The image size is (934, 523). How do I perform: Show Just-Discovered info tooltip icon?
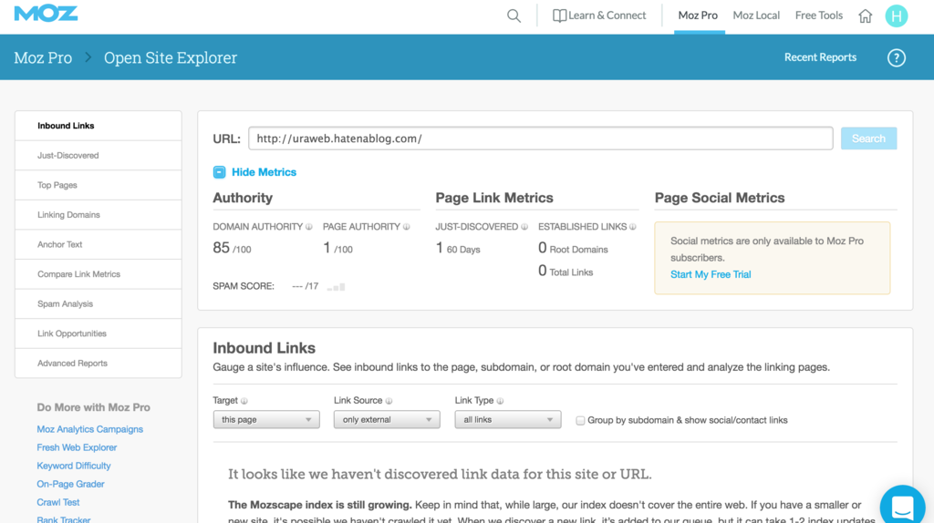(524, 227)
